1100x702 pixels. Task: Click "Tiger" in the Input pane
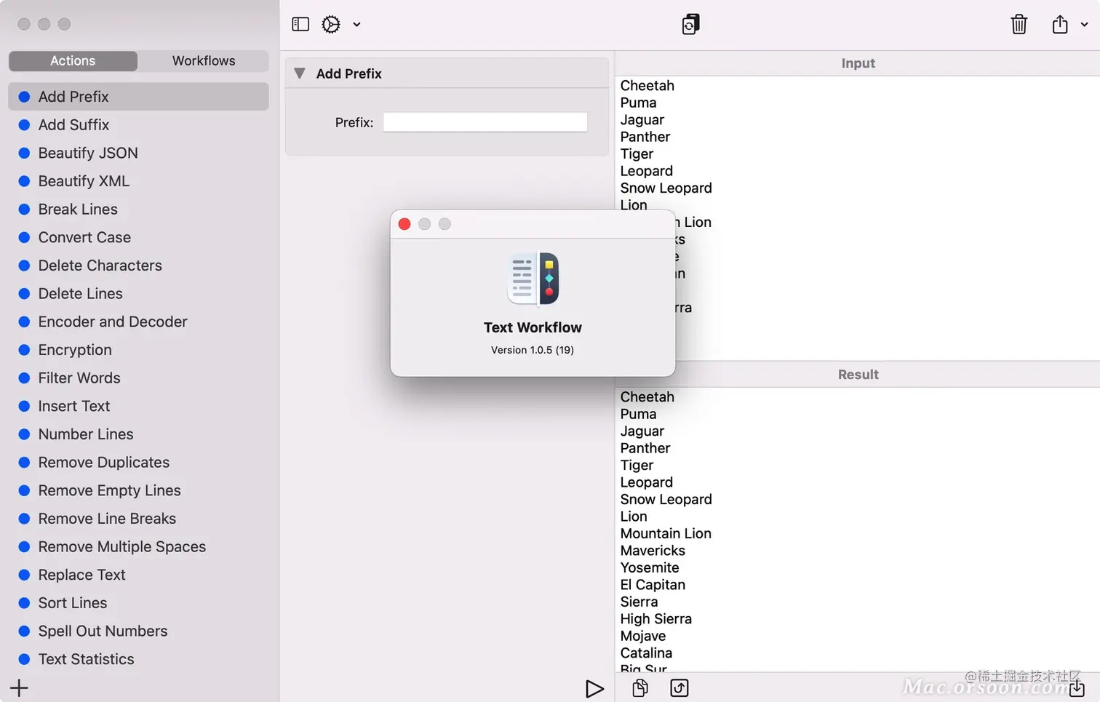(x=637, y=154)
